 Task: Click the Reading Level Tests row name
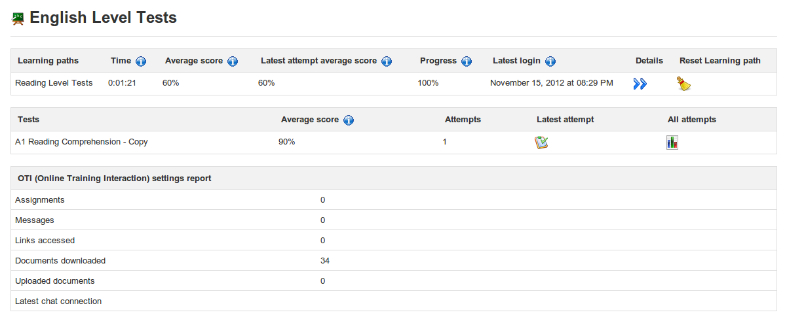(x=54, y=83)
